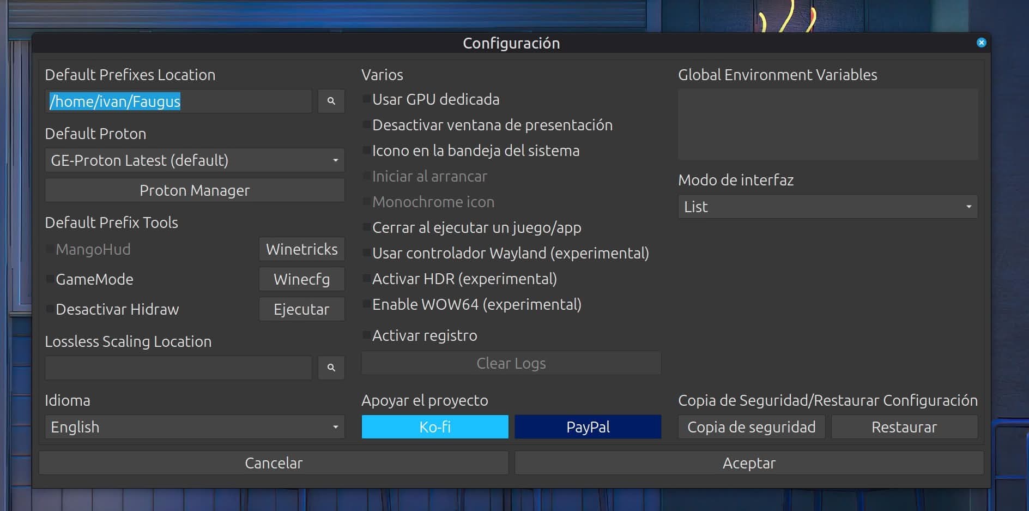Open the Idioma language dropdown

[x=195, y=427]
